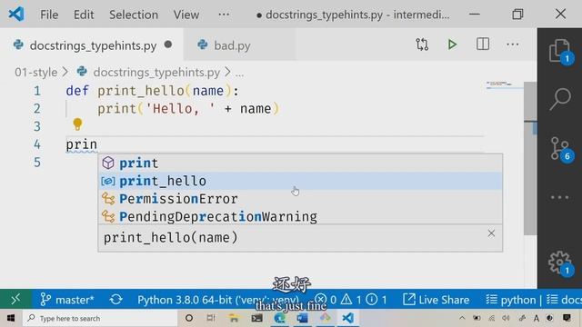
Task: Show additional views ellipsis in activity bar
Action: point(560,197)
